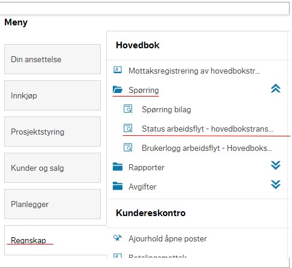The width and height of the screenshot is (292, 268).
Task: Expand the Rapporter folder chevrons
Action: click(x=276, y=165)
